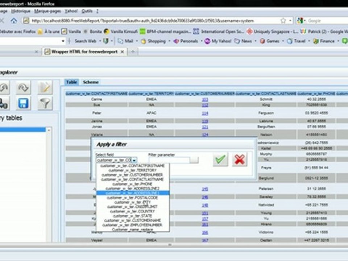Image resolution: width=348 pixels, height=261 pixels.
Task: Open customer number 112 link
Action: (205, 105)
